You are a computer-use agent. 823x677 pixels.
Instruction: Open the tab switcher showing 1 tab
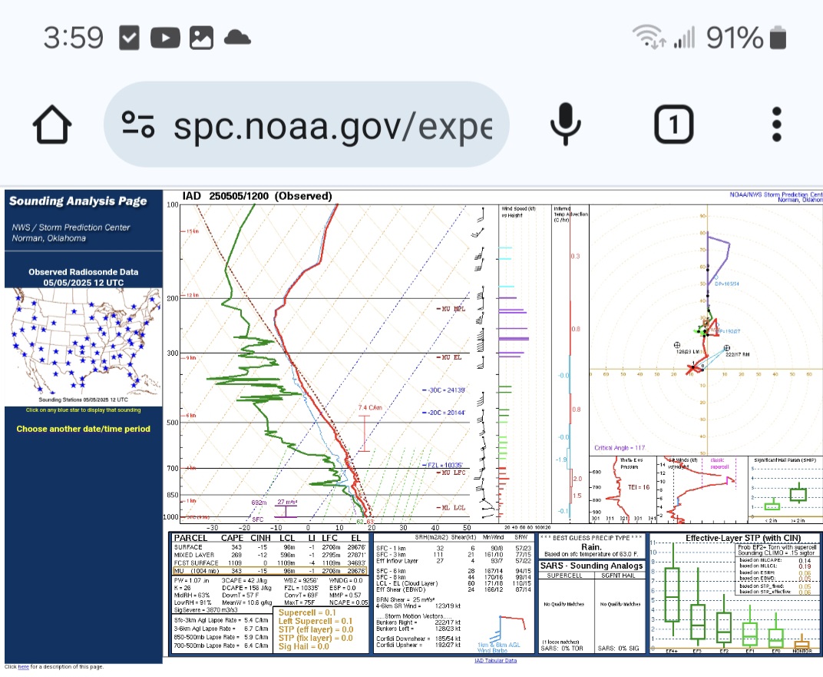(x=674, y=124)
